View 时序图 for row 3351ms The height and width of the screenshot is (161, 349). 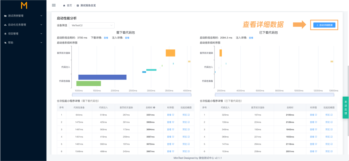[171, 115]
